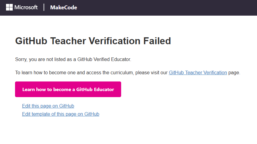Open the MakeCode home link
Screen dimensions: 257x144
tap(64, 8)
